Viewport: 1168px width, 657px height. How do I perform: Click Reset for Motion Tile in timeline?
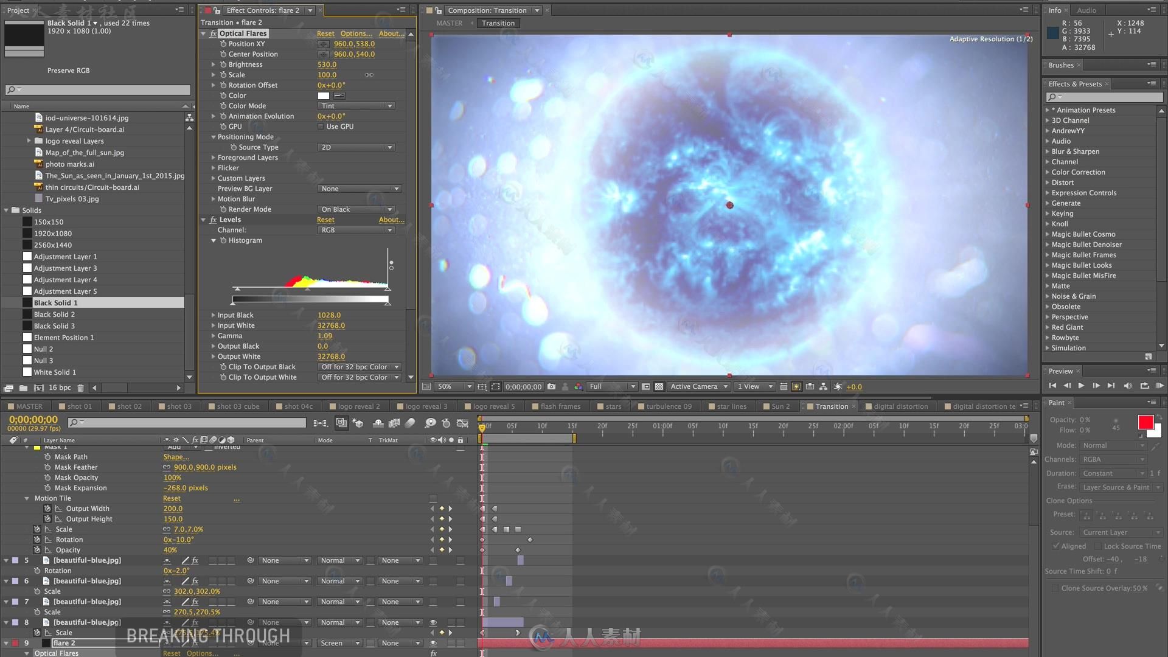(172, 498)
